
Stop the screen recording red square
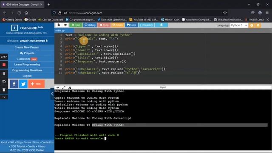(4, 65)
